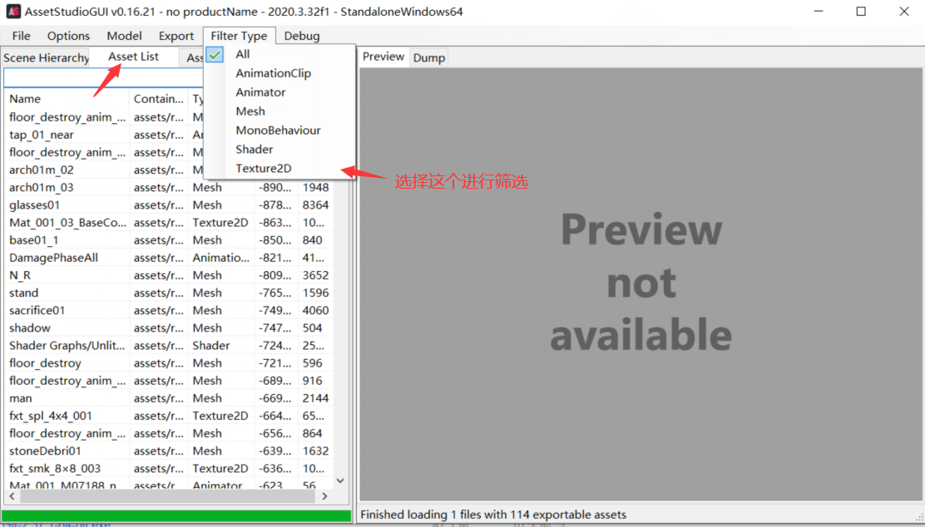Select the stand mesh row

tap(168, 293)
